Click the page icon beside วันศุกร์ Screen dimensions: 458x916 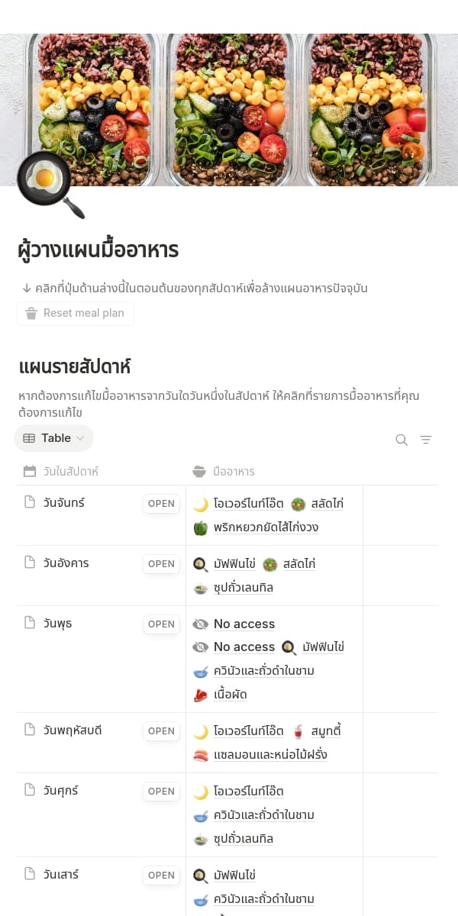click(x=30, y=790)
